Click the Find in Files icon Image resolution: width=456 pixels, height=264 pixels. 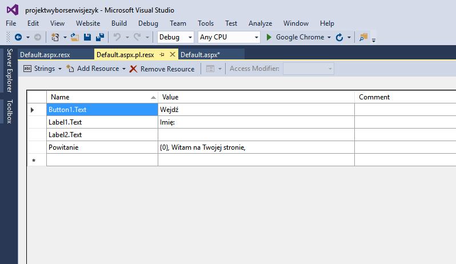(363, 37)
